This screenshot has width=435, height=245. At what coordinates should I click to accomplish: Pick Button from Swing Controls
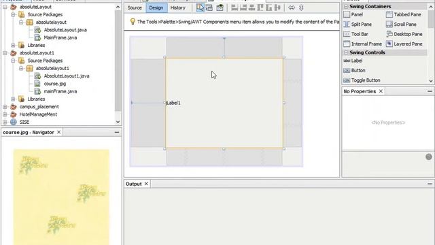coord(354,71)
